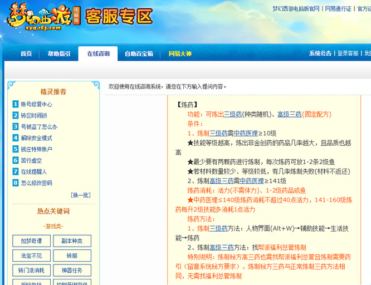Open the 转区时间锁 recommendation

(34, 115)
